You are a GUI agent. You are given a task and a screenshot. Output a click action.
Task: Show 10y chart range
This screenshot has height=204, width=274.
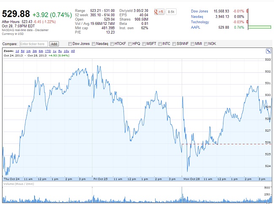[67, 51]
